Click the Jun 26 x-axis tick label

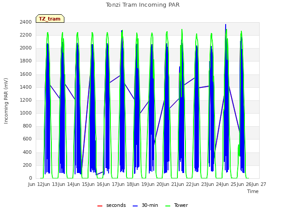coord(244,184)
